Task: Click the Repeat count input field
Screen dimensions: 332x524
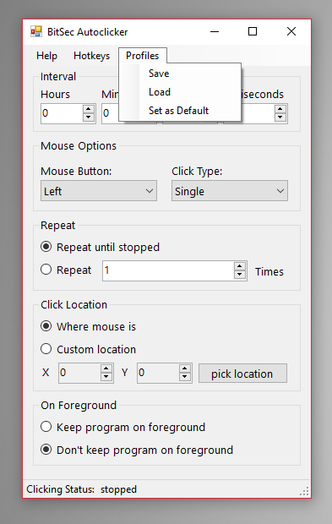Action: tap(168, 270)
